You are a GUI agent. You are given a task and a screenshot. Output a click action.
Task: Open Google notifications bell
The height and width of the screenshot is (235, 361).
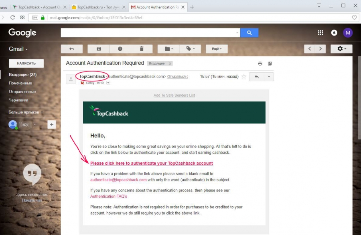click(x=334, y=33)
